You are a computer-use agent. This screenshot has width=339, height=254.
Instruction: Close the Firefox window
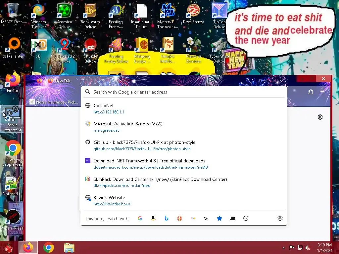(x=323, y=79)
